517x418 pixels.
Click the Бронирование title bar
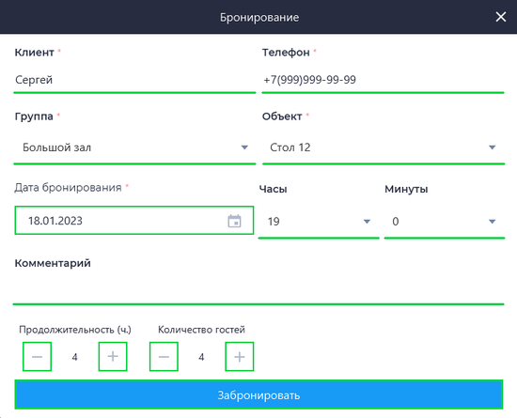point(258,17)
